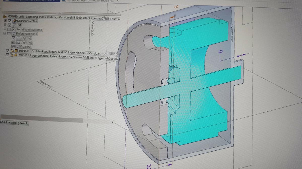Expand the PMI tree node
The width and height of the screenshot is (302, 169).
pyautogui.click(x=5, y=25)
